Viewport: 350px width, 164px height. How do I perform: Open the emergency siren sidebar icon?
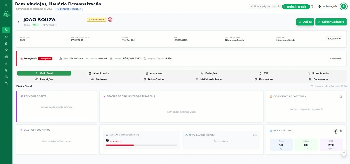[6, 37]
